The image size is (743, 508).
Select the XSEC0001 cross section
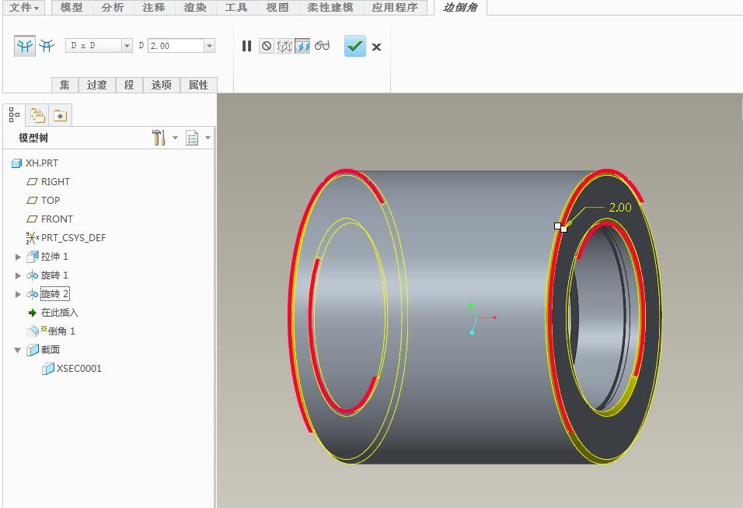pyautogui.click(x=79, y=369)
